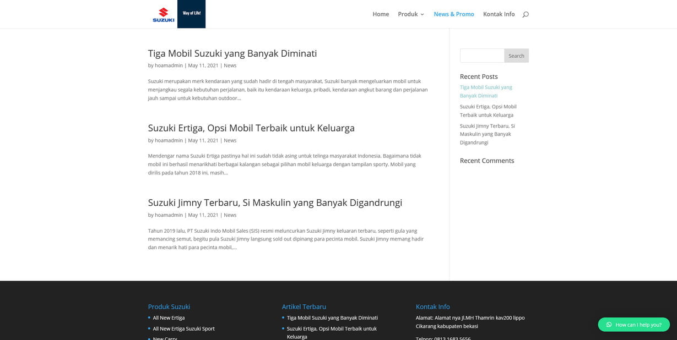Open Recent Posts link Suzuki Jimny Terbaru
This screenshot has height=340, width=677.
pos(488,134)
